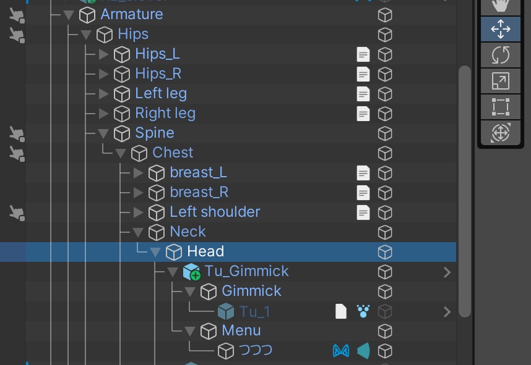Viewport: 531px width, 365px height.
Task: Toggle the pickability hand icon for Spine
Action: (17, 133)
